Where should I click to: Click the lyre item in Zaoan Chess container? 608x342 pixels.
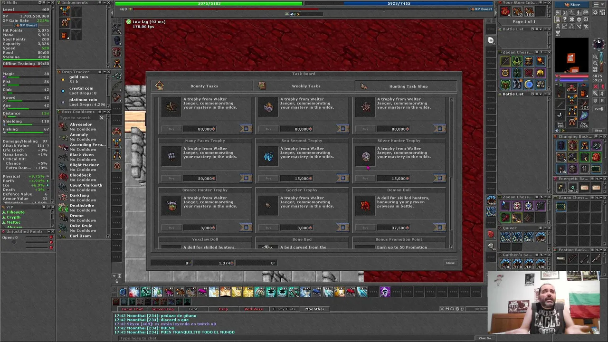tap(505, 73)
